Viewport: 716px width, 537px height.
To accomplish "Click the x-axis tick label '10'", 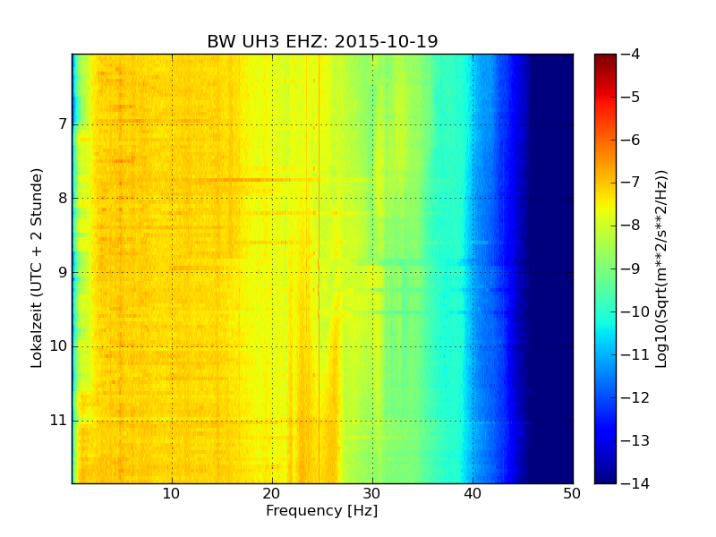I will [171, 494].
